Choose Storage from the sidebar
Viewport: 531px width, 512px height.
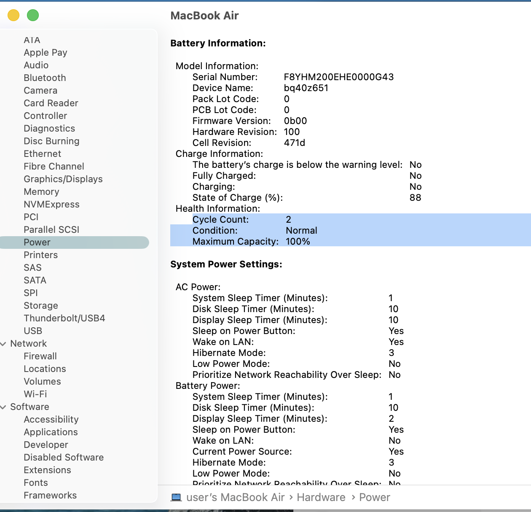click(x=41, y=306)
